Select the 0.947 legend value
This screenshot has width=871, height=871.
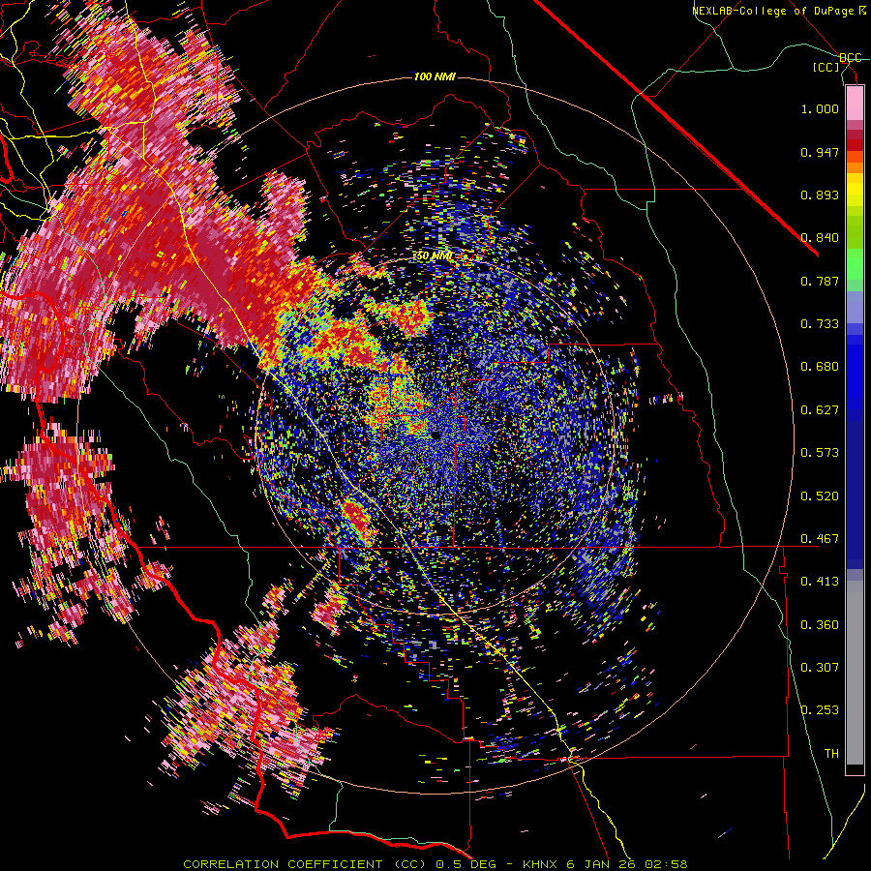(820, 152)
